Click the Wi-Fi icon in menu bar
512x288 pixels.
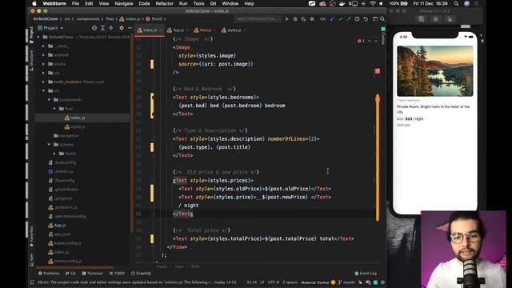373,3
